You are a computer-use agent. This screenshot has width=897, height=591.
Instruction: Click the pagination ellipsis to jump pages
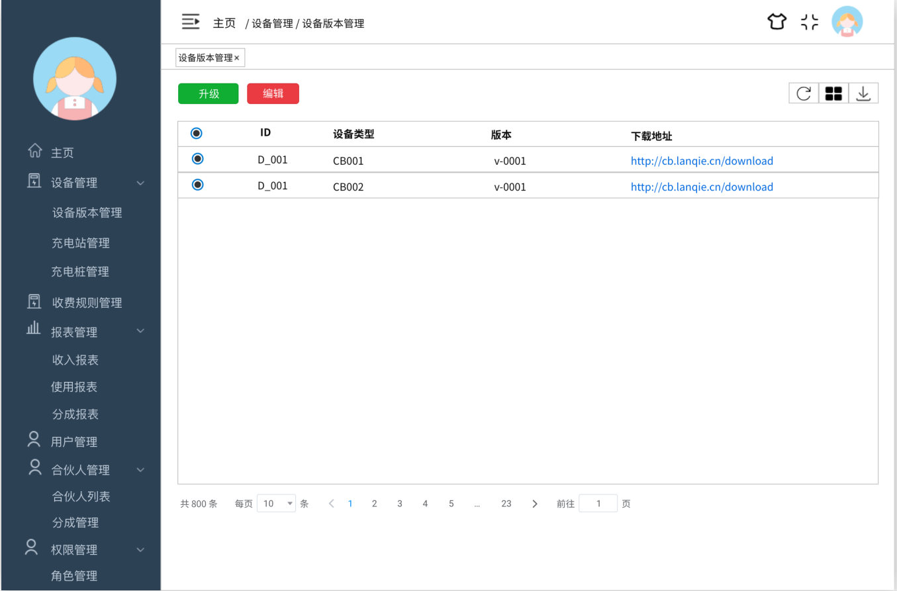coord(477,504)
